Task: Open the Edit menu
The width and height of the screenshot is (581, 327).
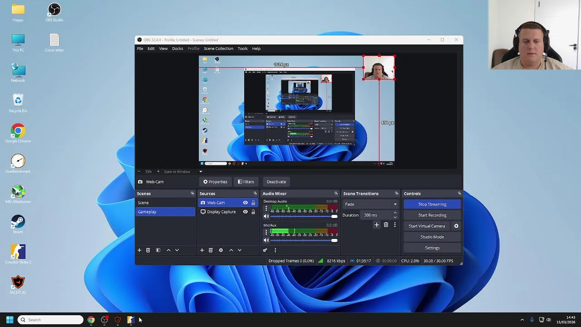Action: (151, 49)
